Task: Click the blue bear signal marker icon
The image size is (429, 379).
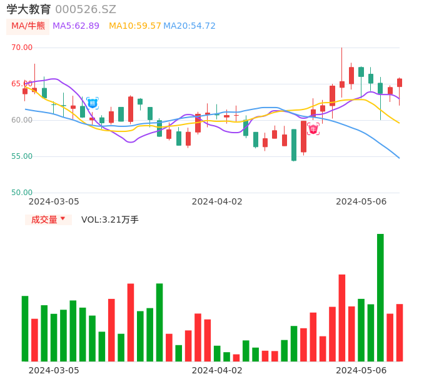Action: 93,103
